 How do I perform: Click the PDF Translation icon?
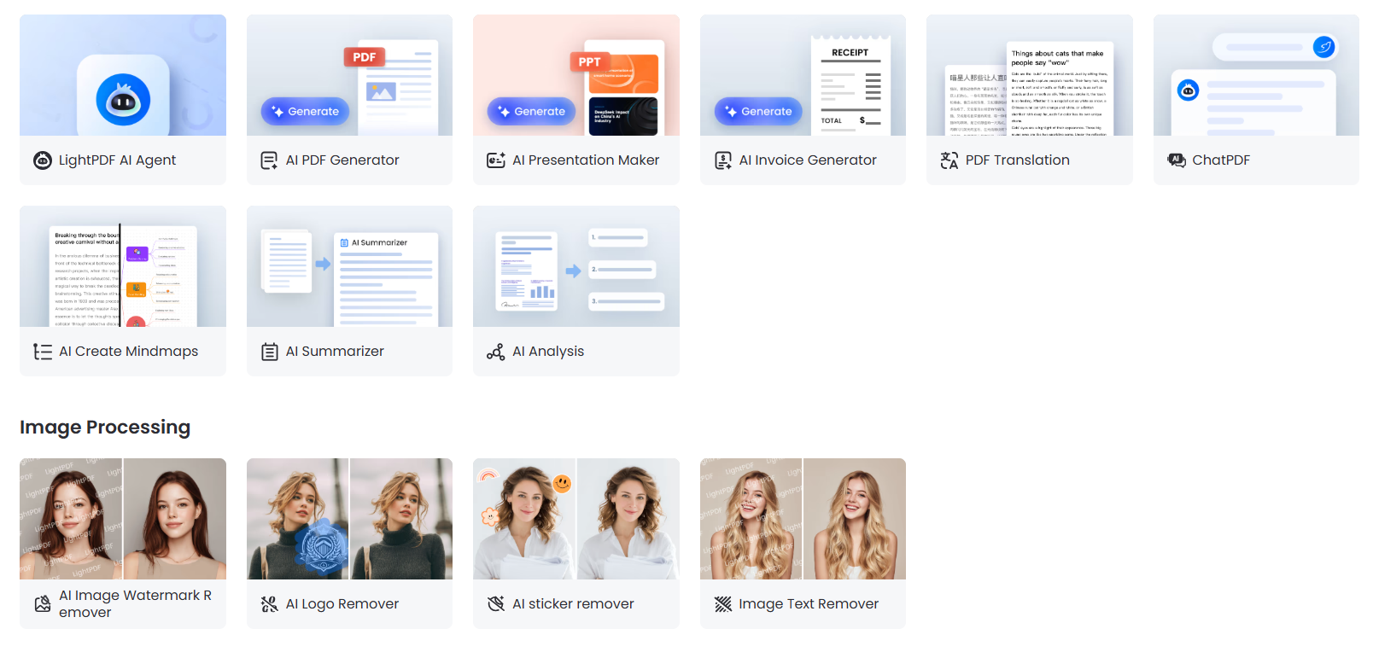pos(949,160)
